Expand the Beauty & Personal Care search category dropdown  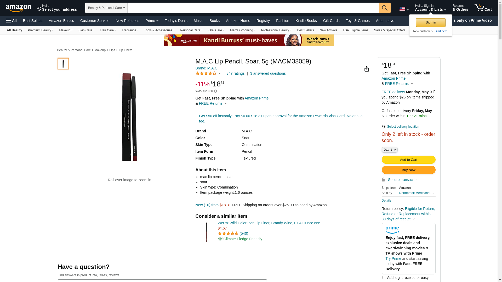106,8
